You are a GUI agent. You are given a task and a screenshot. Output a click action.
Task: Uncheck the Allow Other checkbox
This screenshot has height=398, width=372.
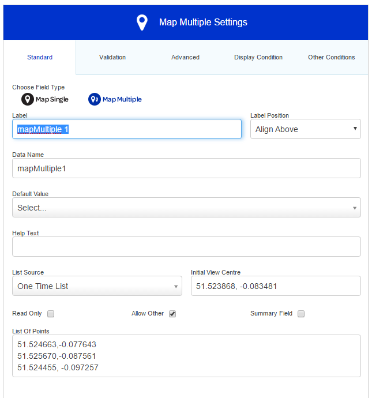[x=172, y=314]
